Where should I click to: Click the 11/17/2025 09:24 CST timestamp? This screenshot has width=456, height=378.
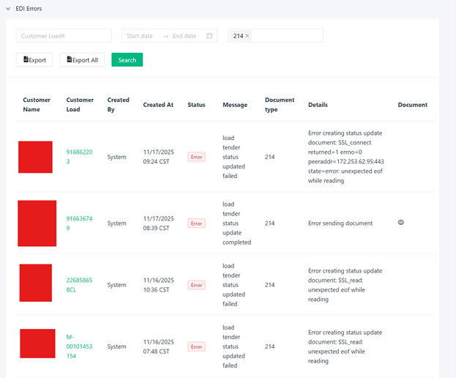point(159,157)
